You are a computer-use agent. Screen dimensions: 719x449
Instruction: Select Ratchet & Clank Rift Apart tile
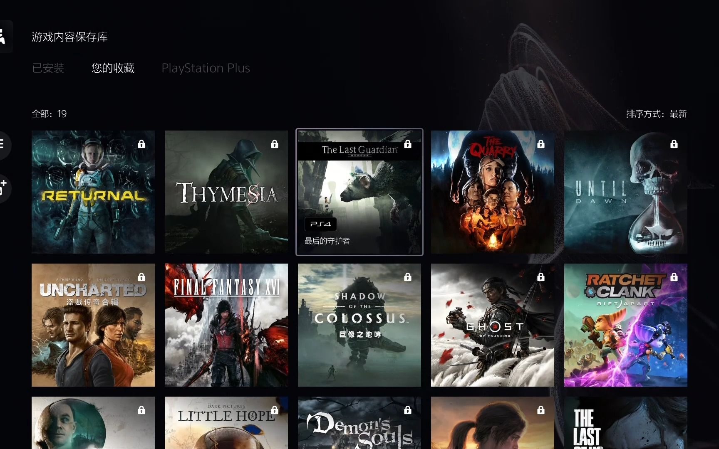coord(626,325)
